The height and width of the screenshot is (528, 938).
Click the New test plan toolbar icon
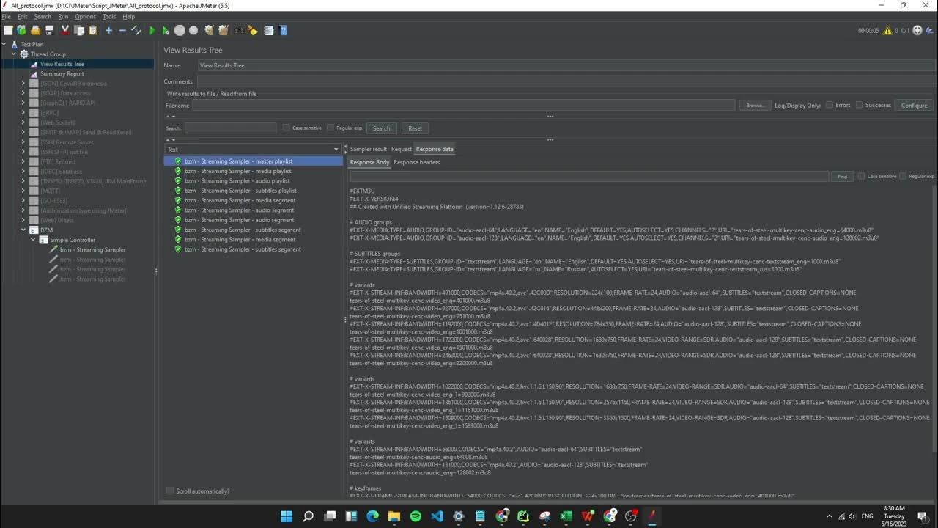8,31
